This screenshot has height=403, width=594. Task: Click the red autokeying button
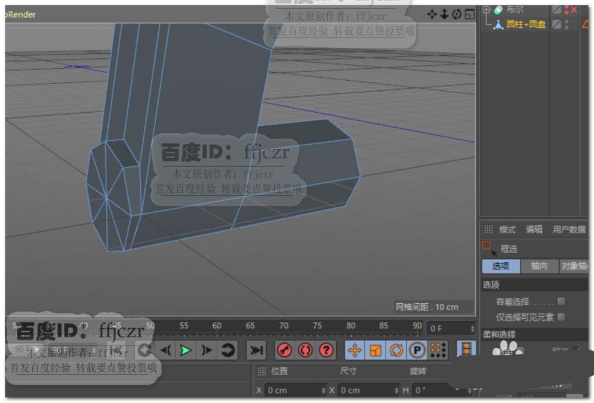305,350
